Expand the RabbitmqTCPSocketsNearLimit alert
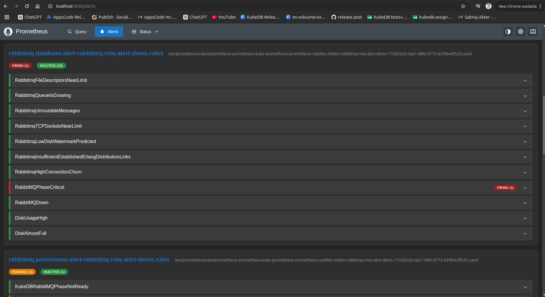The width and height of the screenshot is (545, 297). pos(271,126)
